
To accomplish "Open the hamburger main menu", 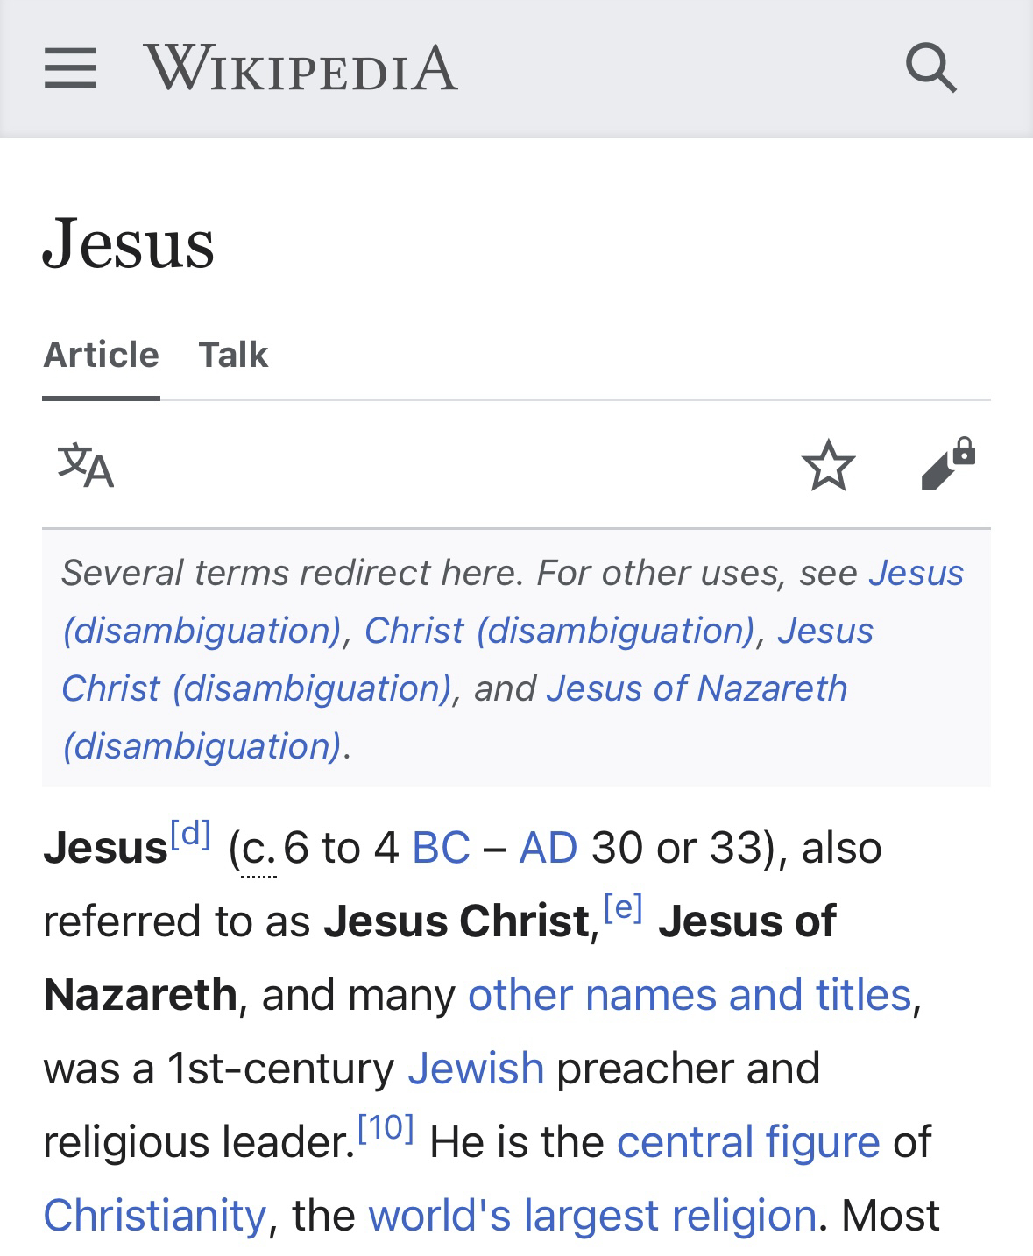I will pyautogui.click(x=70, y=67).
